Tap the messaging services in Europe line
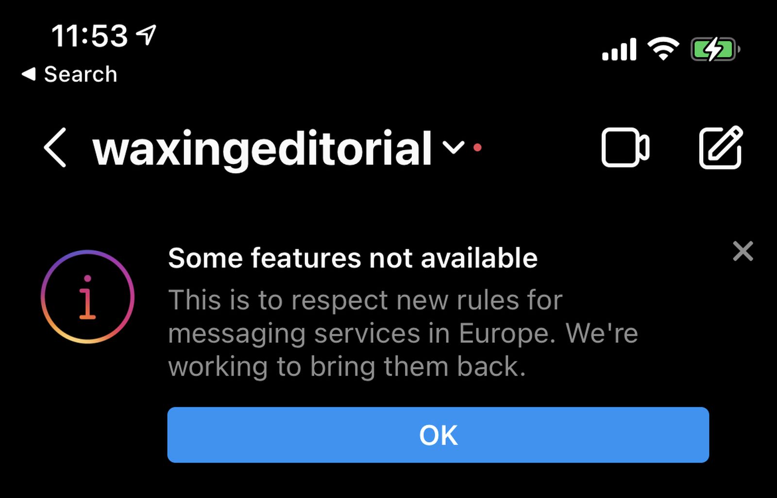The height and width of the screenshot is (498, 777). [403, 334]
